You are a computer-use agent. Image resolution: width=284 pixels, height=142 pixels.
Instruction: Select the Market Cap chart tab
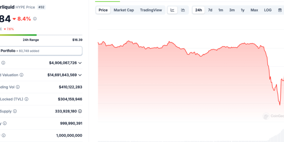coord(124,10)
